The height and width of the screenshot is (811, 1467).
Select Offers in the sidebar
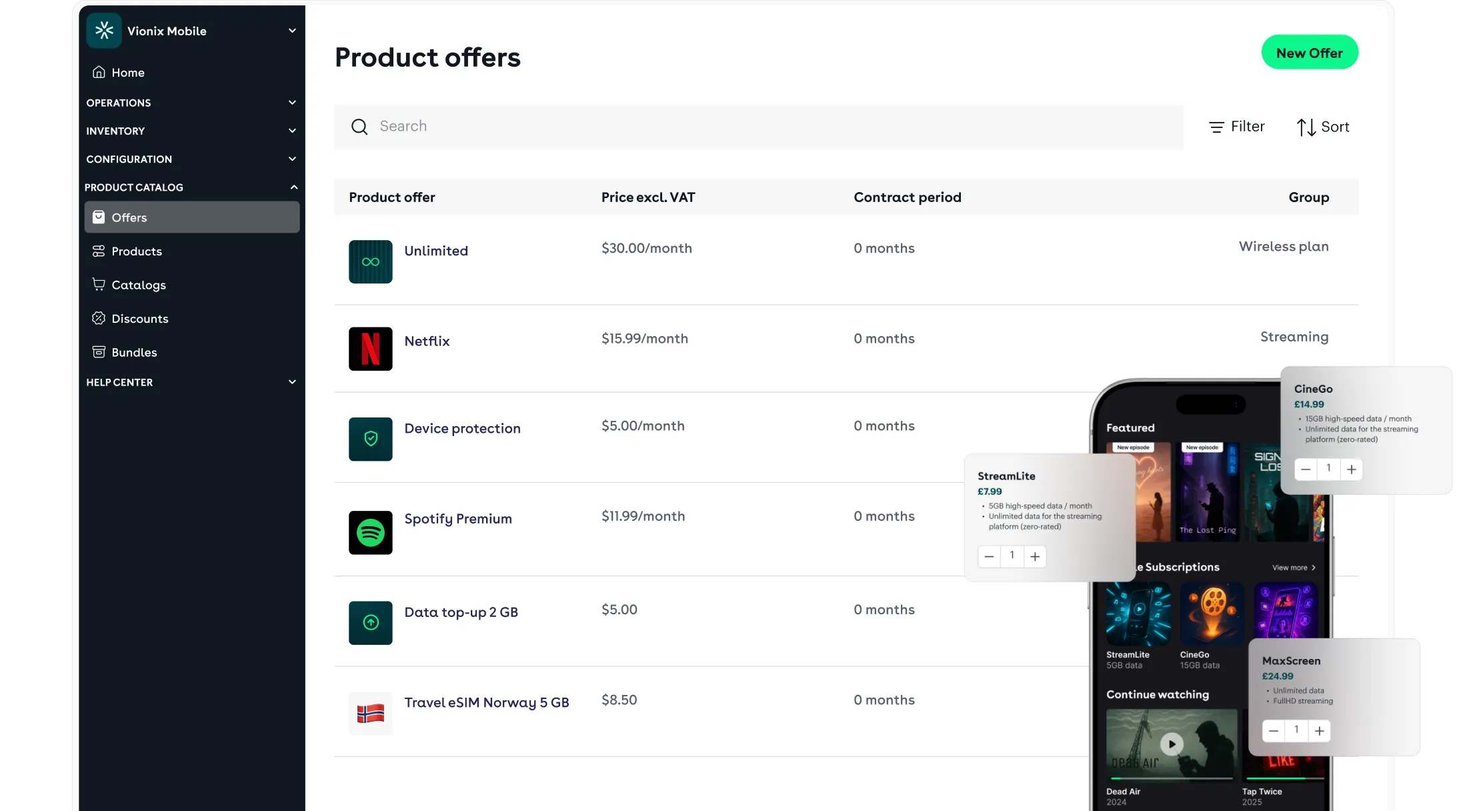pos(192,217)
